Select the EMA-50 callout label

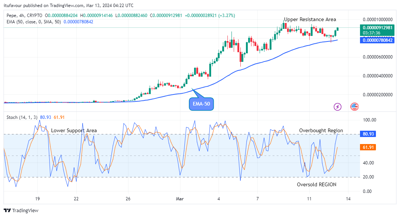[201, 104]
